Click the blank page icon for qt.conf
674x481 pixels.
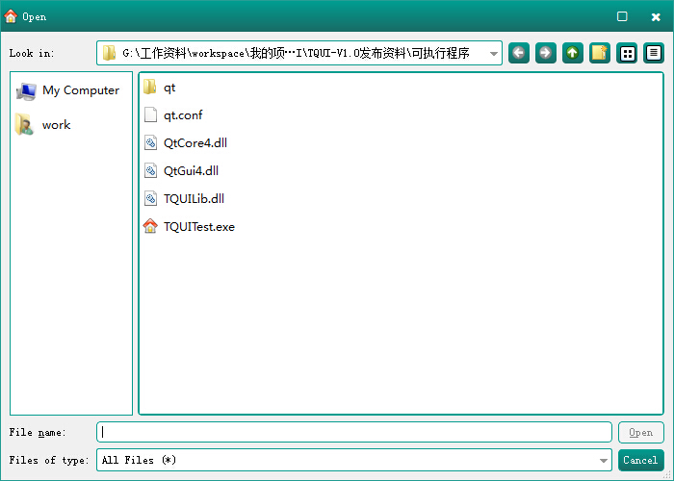click(x=150, y=115)
